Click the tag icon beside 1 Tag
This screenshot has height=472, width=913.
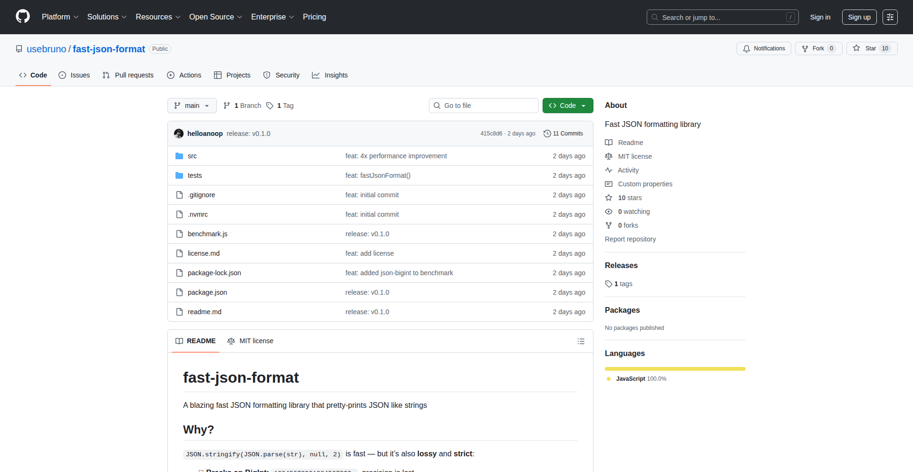coord(270,106)
